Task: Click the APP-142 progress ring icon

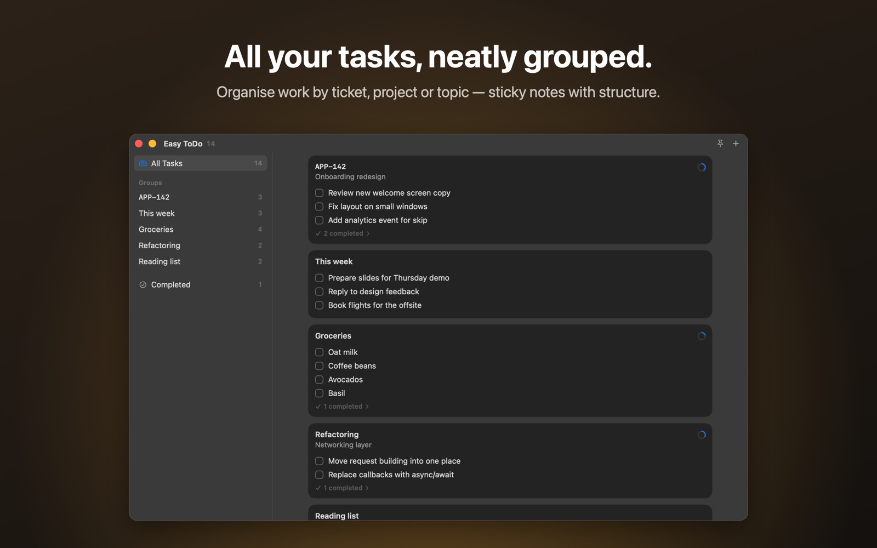Action: coord(702,168)
